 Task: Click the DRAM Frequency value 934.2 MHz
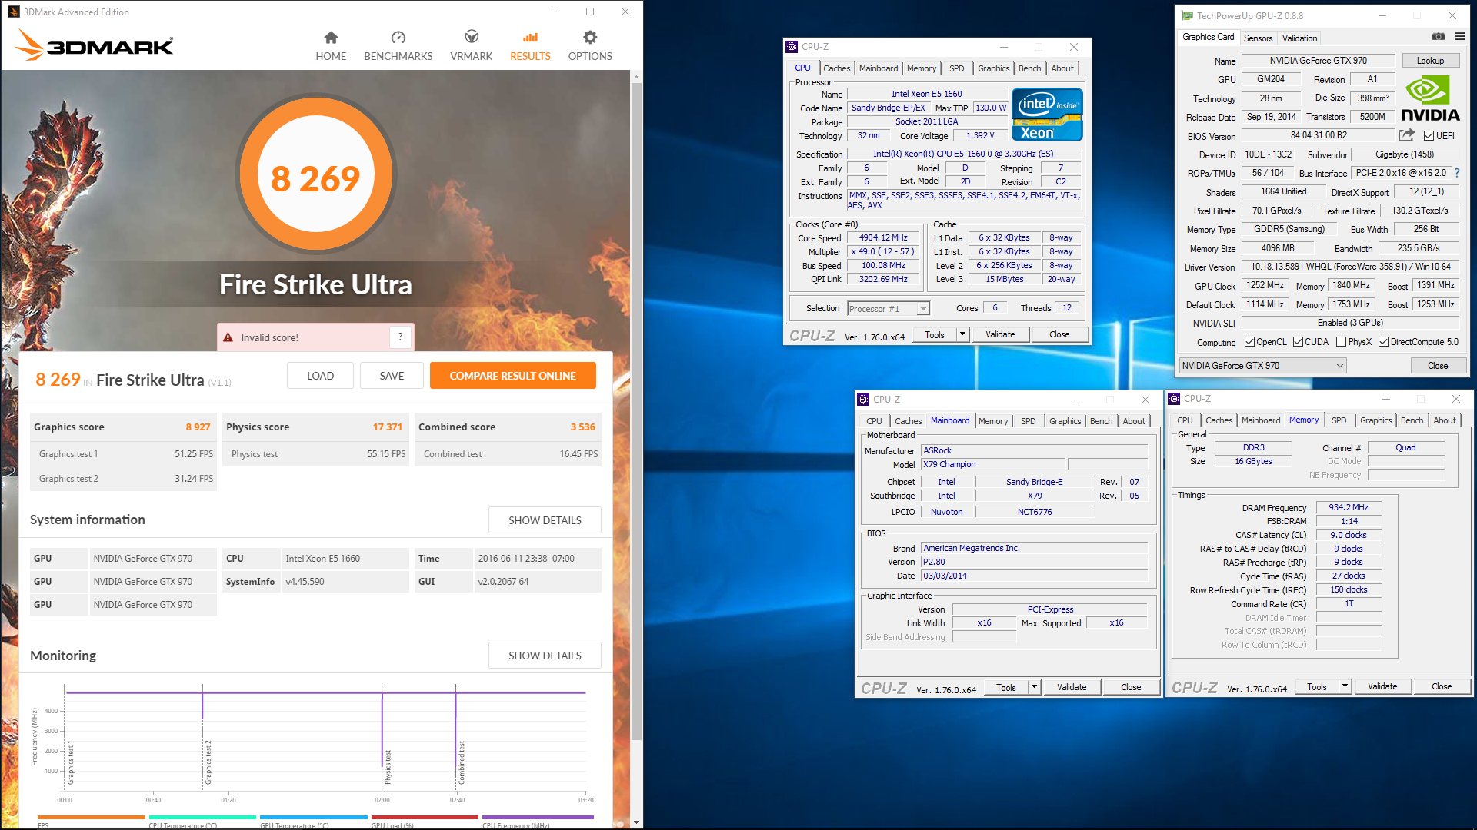1348,507
